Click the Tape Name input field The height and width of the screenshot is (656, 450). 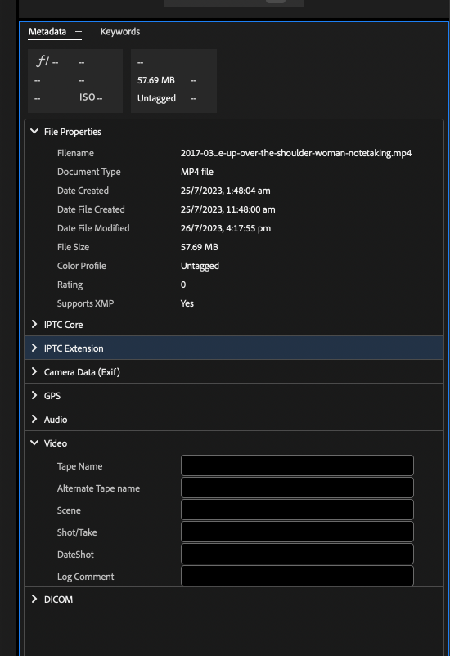297,465
